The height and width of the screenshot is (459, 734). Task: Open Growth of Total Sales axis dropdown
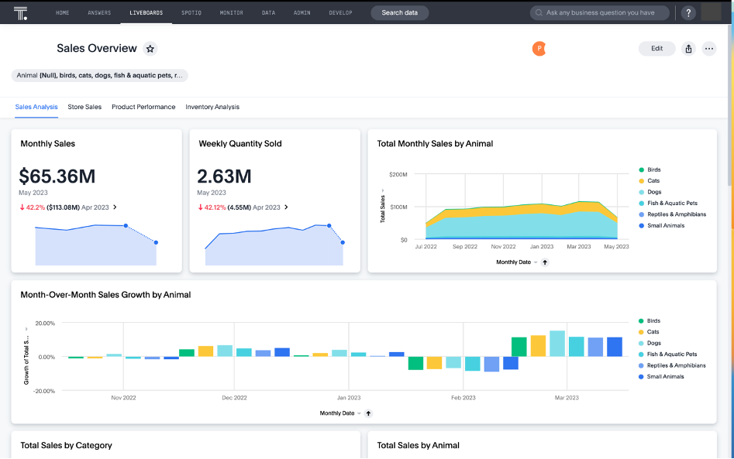[26, 328]
